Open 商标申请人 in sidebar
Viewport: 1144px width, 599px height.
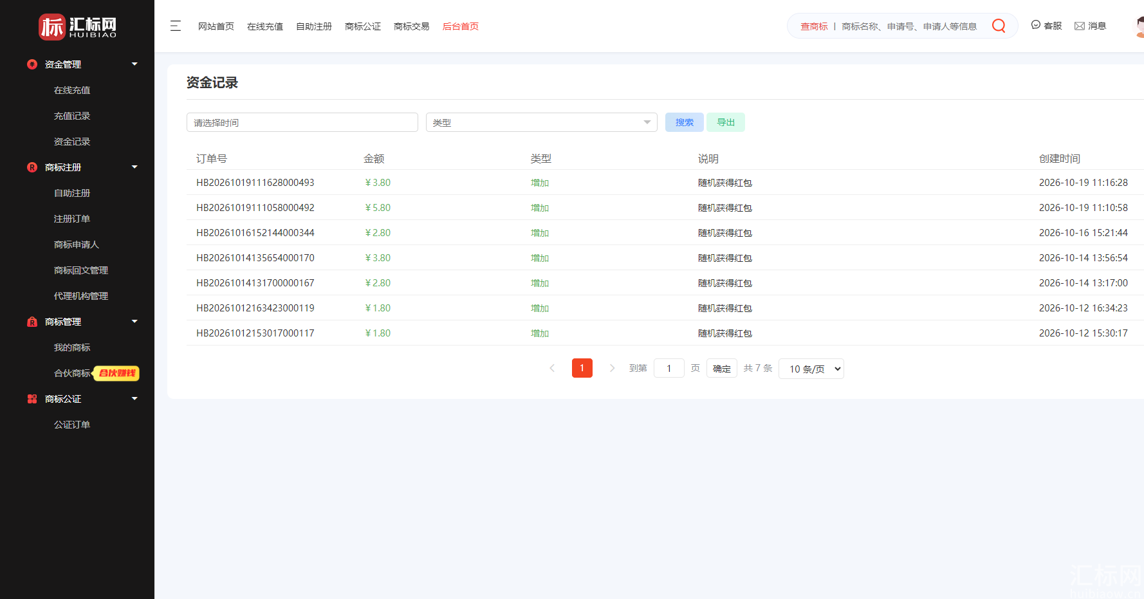coord(77,244)
